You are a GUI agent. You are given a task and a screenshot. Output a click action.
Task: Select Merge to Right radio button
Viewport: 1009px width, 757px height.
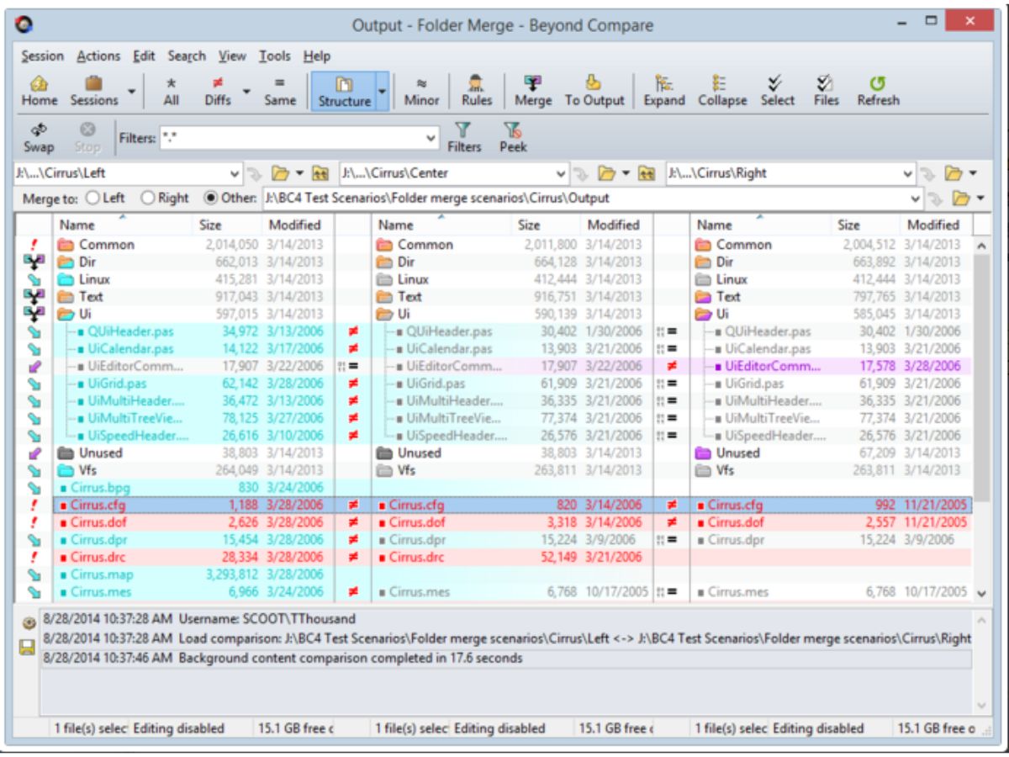165,199
